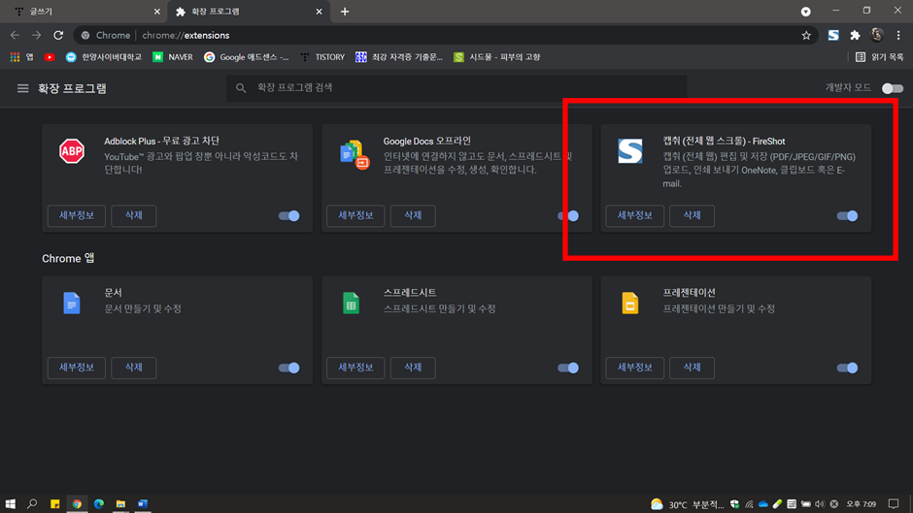
Task: Reload the page
Action: pyautogui.click(x=58, y=36)
